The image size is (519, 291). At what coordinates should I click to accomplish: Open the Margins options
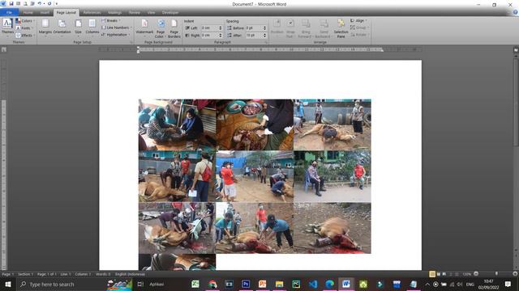pos(45,27)
